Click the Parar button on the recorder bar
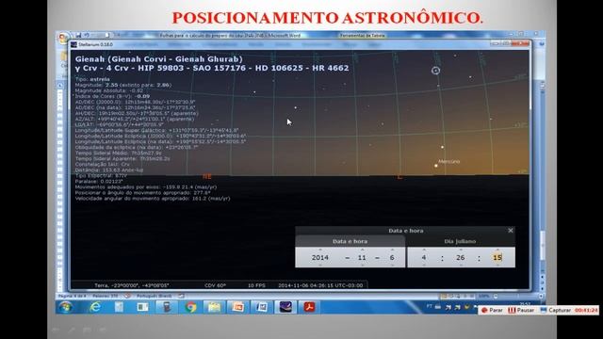 (x=492, y=310)
